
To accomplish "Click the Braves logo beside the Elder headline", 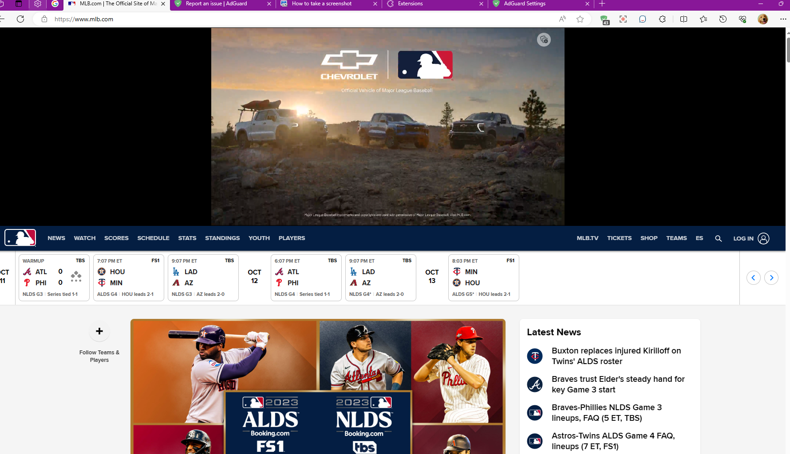I will pos(534,384).
